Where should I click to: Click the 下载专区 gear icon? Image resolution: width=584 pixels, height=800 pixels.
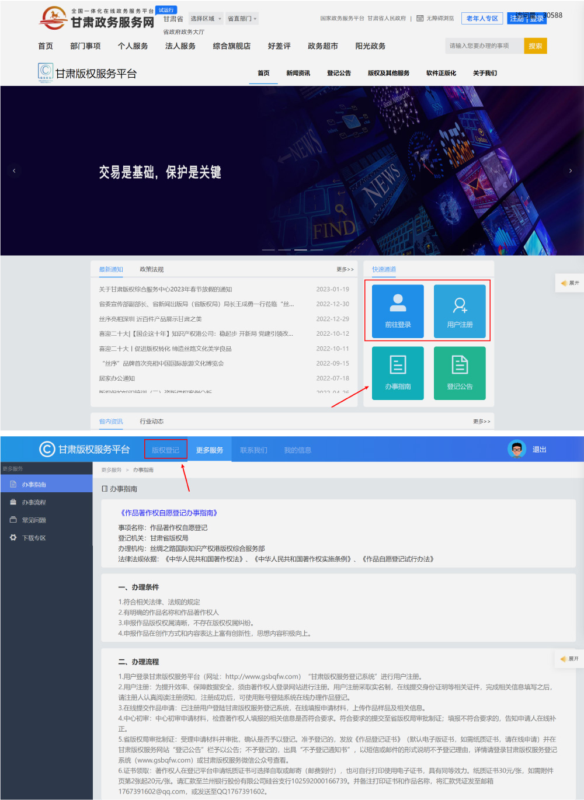point(13,538)
